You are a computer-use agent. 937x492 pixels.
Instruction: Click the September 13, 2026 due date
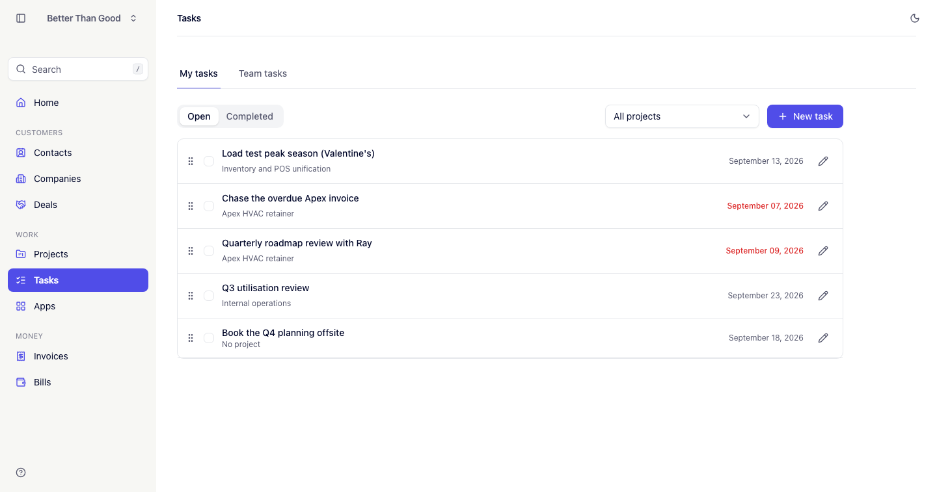coord(766,161)
